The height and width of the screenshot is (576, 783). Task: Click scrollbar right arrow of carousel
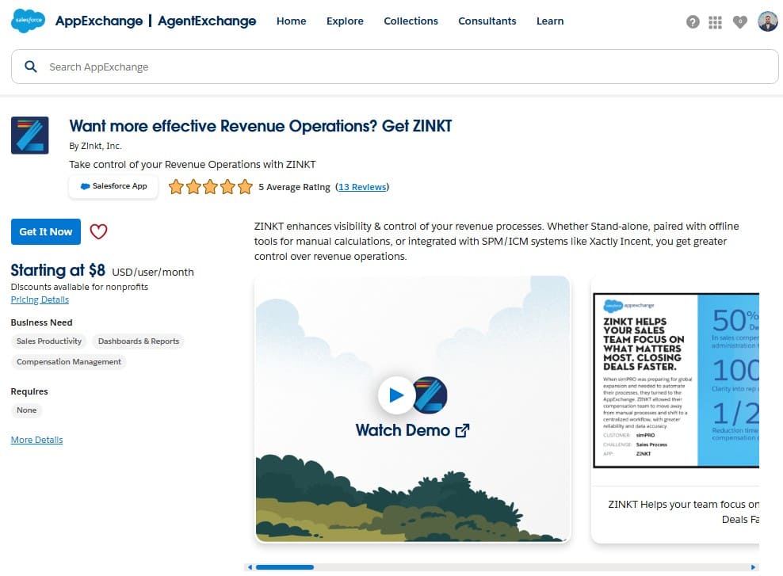point(753,567)
